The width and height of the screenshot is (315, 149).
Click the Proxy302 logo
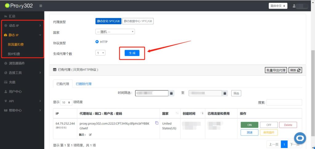(19, 6)
